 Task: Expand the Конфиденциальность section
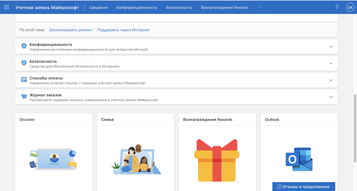tap(331, 46)
